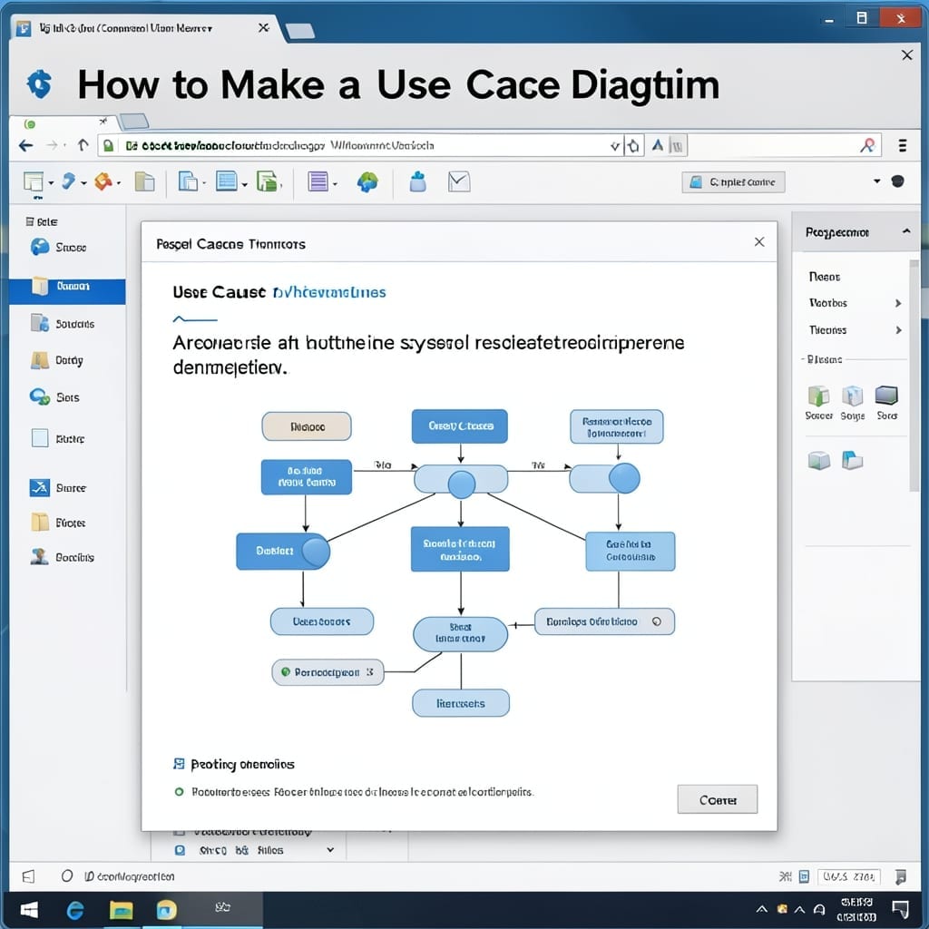The height and width of the screenshot is (929, 929).
Task: Click the small circle in 'Bomlopo' node
Action: coord(657,621)
